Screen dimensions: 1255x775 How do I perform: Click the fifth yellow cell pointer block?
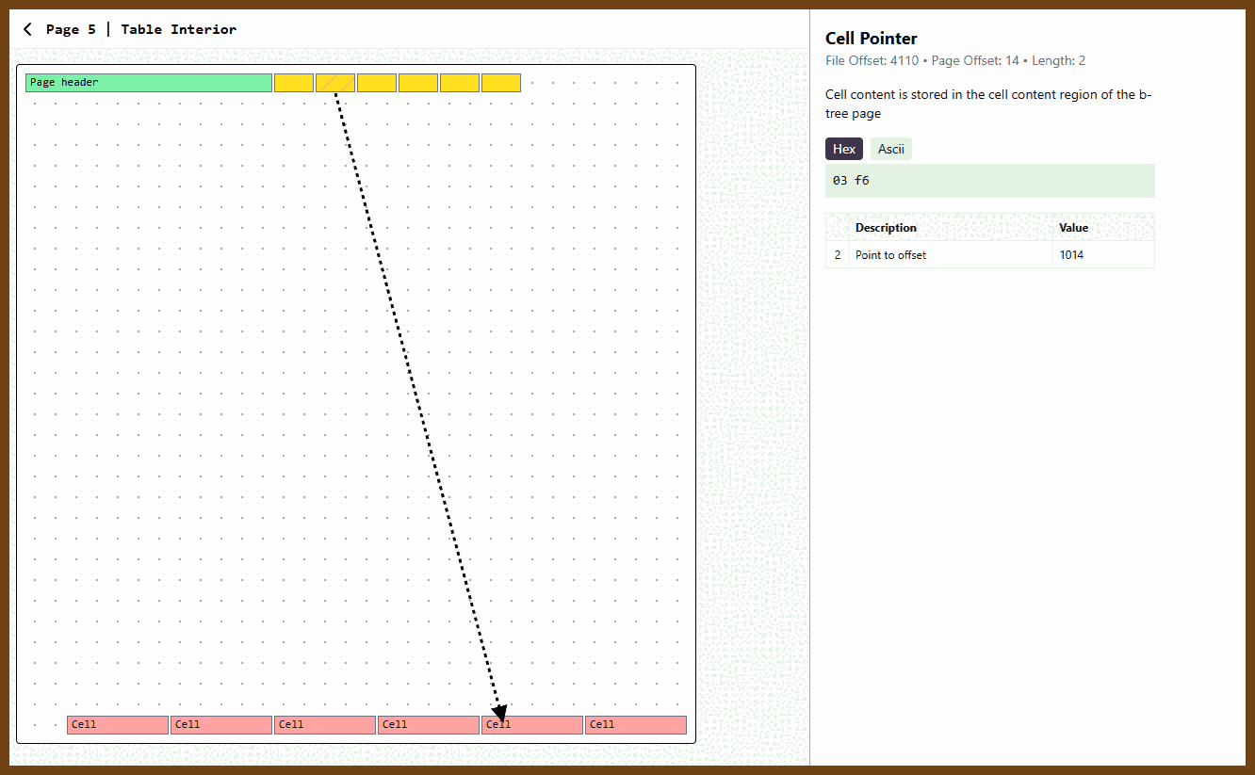(x=460, y=83)
